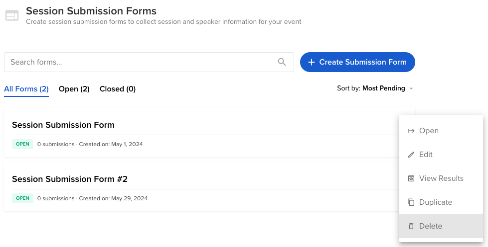Click the magnifier icon in search box

pos(282,62)
